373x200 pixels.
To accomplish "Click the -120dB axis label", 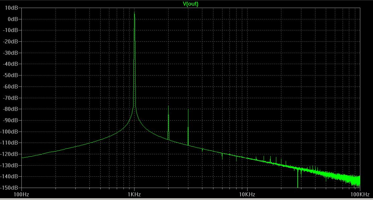I will coord(9,154).
